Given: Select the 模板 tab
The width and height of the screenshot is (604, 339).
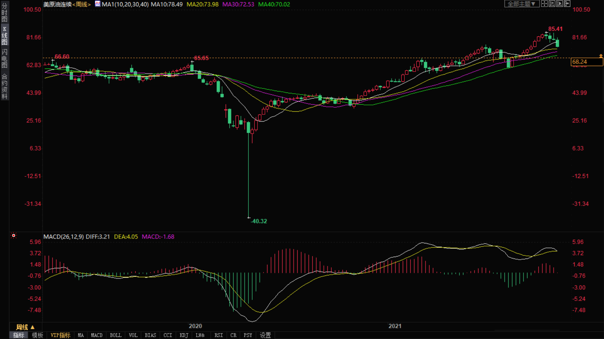Looking at the screenshot, I should coord(37,335).
